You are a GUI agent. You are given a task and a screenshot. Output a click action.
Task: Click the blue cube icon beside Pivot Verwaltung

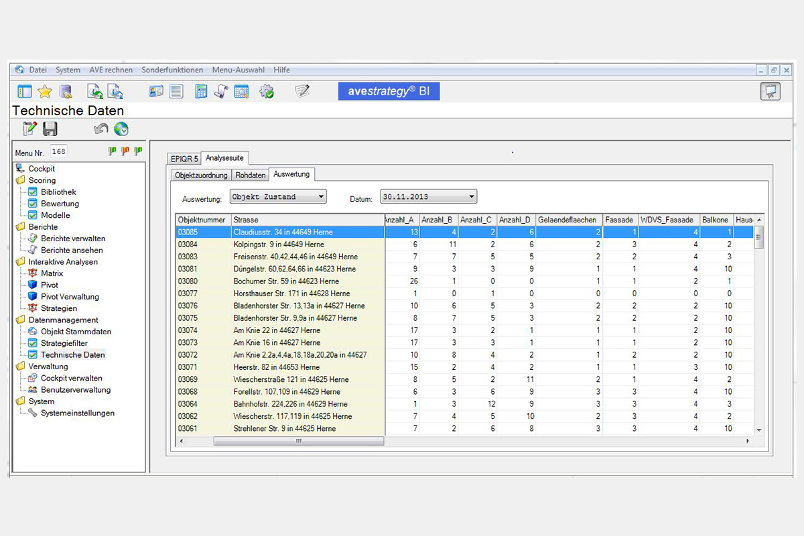click(33, 297)
